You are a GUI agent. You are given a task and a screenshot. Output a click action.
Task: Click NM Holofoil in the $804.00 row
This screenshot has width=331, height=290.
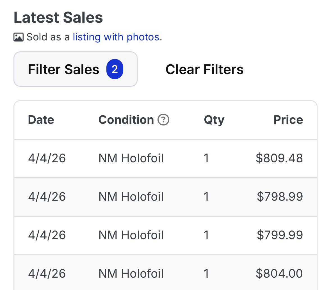(131, 273)
